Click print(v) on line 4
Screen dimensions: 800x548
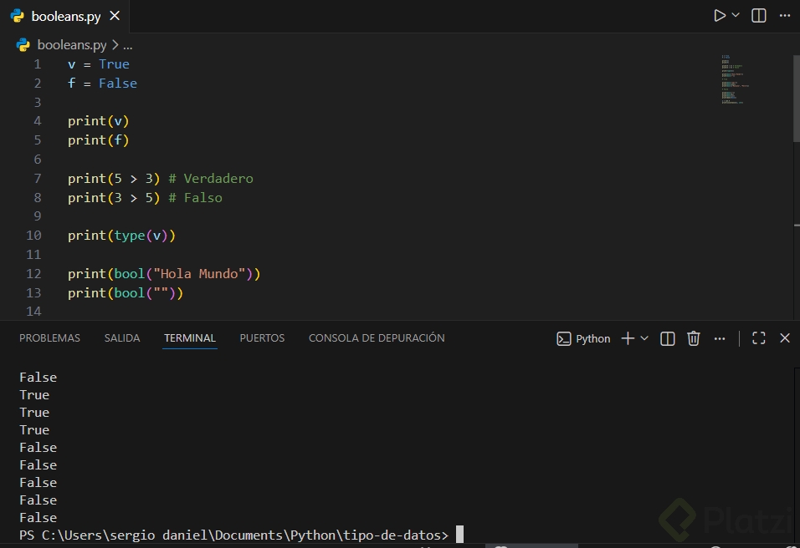coord(99,121)
